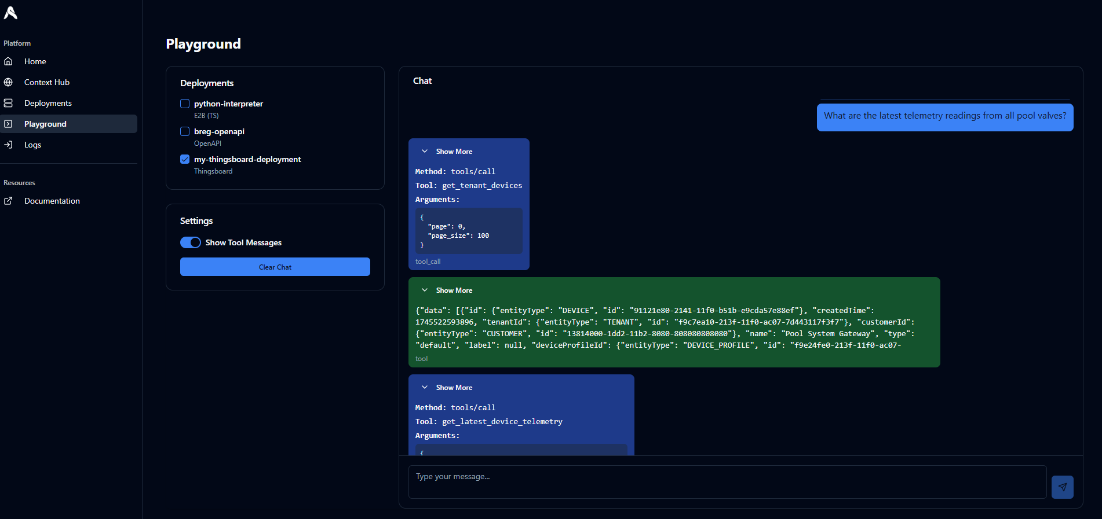1102x519 pixels.
Task: Click the E2B (TS) subtitle text
Action: click(x=206, y=116)
